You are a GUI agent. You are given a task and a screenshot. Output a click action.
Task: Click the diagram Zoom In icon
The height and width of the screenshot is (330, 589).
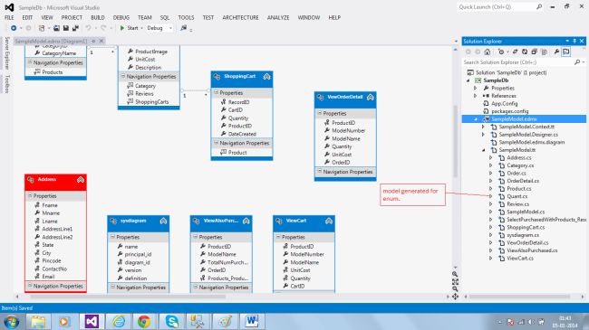pos(455,274)
